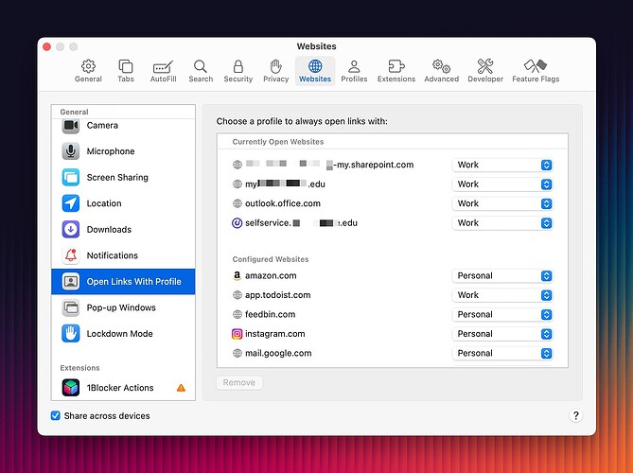Toggle Share across devices checkbox
Screen dimensions: 633x473
pyautogui.click(x=56, y=415)
